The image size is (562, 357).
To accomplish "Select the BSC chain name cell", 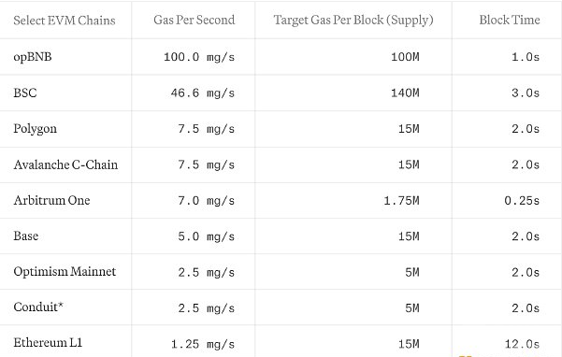I will coord(25,93).
